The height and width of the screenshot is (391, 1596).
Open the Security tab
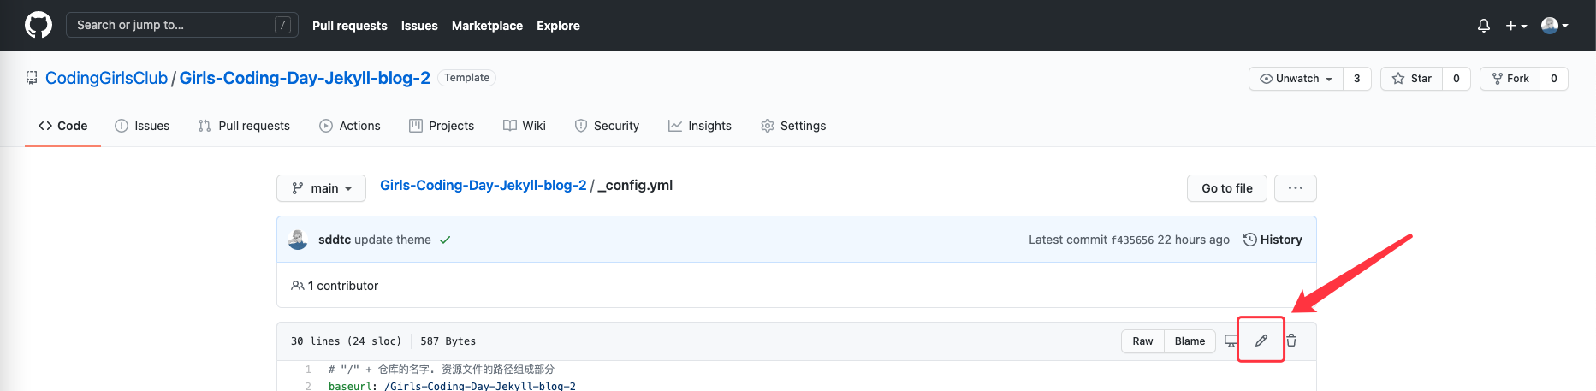[607, 126]
